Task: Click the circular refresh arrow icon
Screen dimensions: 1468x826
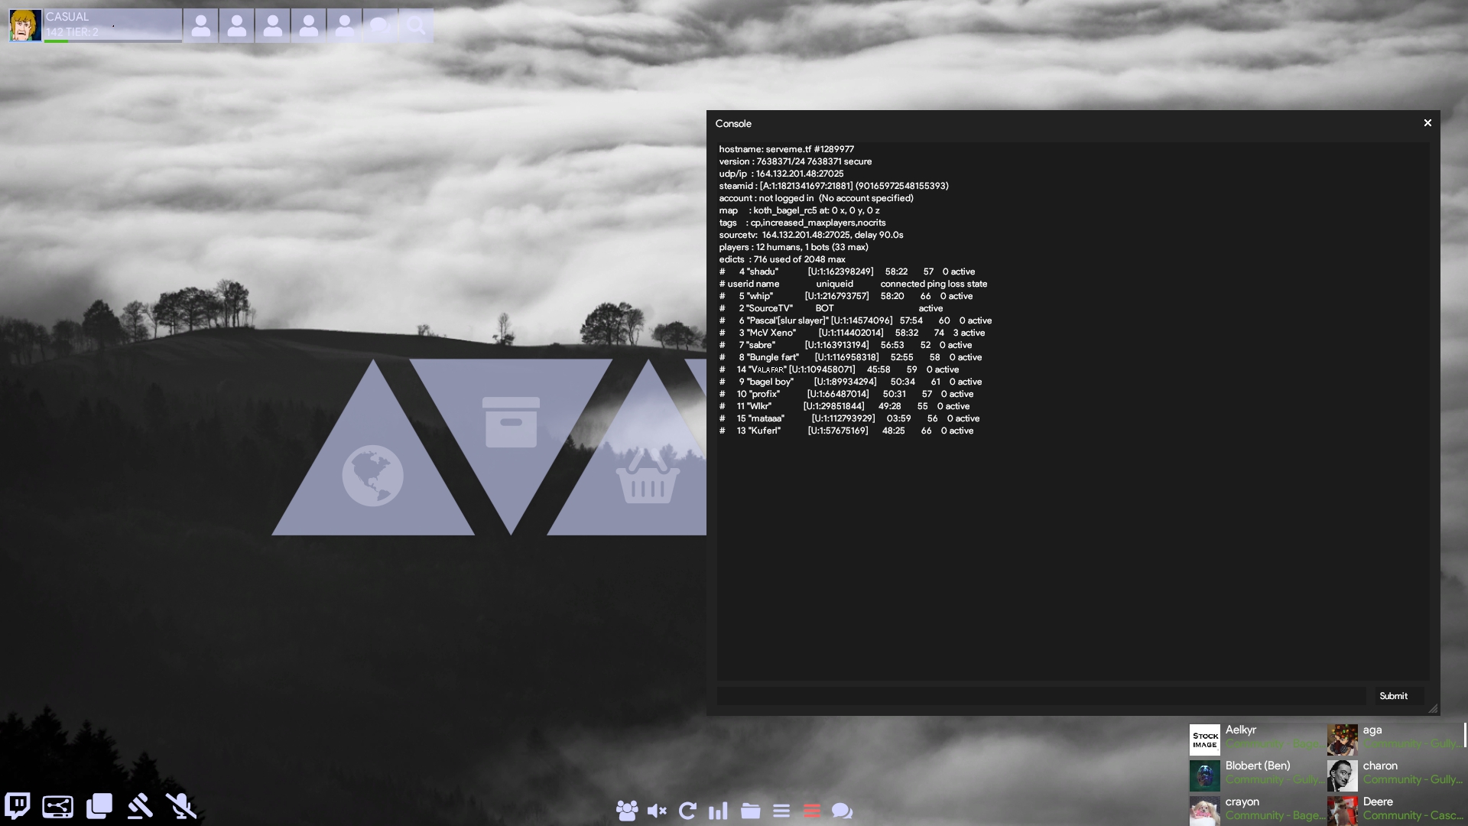Action: click(x=687, y=811)
